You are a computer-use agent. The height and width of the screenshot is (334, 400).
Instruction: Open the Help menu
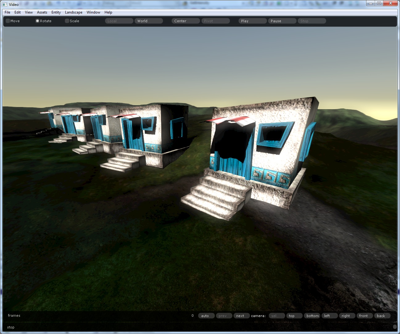click(108, 12)
